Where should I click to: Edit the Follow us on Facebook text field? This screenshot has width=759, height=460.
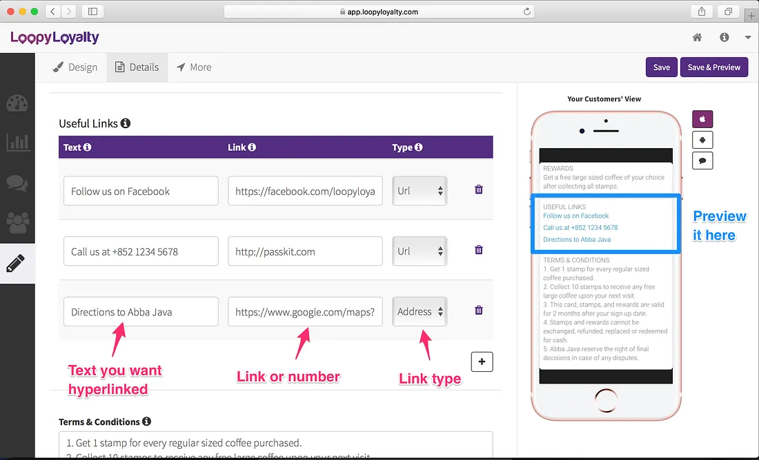(141, 191)
